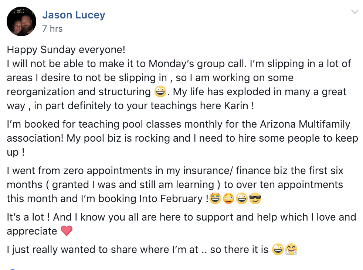This screenshot has height=270, width=363.
Task: Click the grinning emoji left of sunglasses emoji
Action: 242,199
